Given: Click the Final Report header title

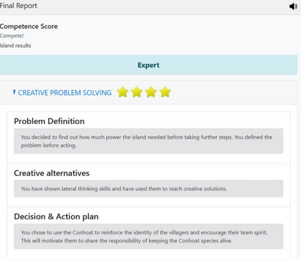Looking at the screenshot, I should pos(18,6).
